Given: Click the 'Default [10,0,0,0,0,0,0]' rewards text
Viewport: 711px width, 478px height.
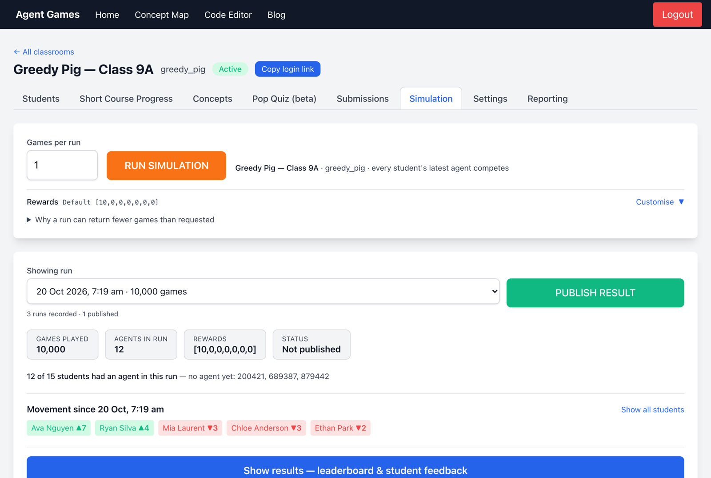Looking at the screenshot, I should (111, 202).
